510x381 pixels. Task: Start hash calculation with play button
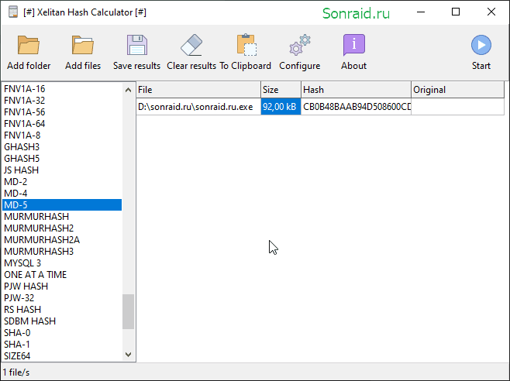[481, 45]
